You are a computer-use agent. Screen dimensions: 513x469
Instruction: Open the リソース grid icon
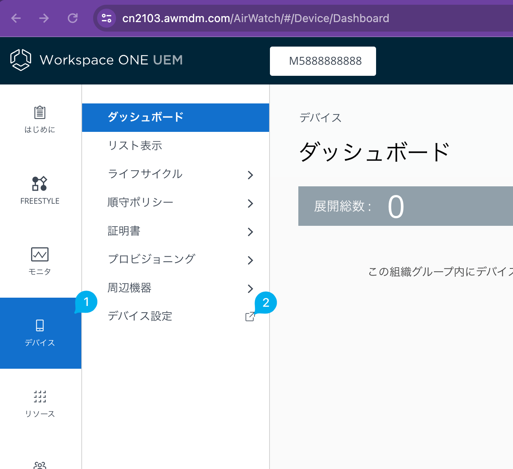pyautogui.click(x=40, y=396)
